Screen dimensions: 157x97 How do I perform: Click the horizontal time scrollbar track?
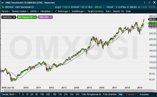(78, 91)
